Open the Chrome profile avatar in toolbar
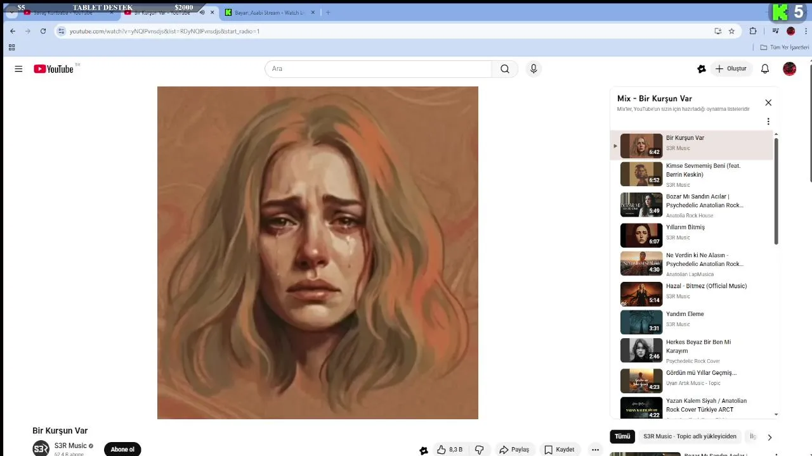812x456 pixels. (790, 31)
